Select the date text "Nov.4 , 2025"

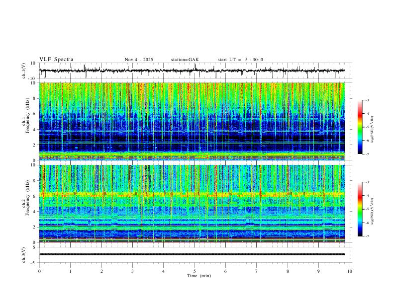(x=139, y=60)
